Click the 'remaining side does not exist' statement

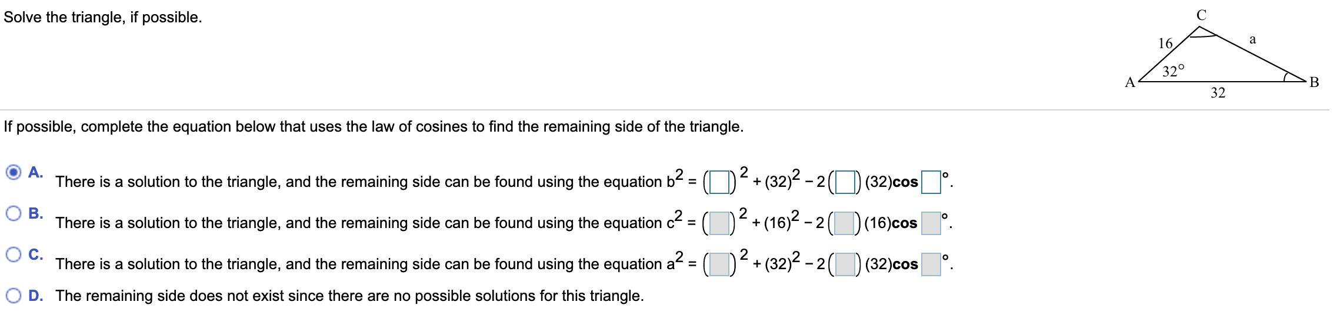coord(349,296)
